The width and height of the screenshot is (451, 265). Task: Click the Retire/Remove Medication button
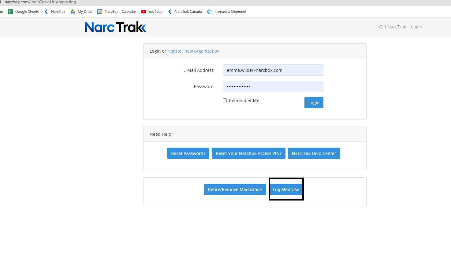click(235, 190)
